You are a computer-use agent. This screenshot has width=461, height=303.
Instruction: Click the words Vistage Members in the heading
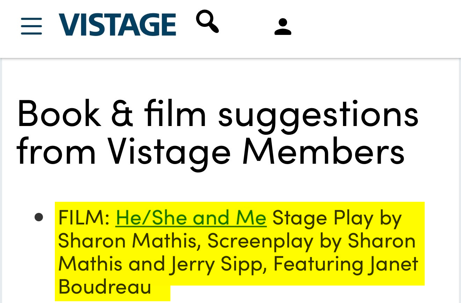(x=256, y=151)
